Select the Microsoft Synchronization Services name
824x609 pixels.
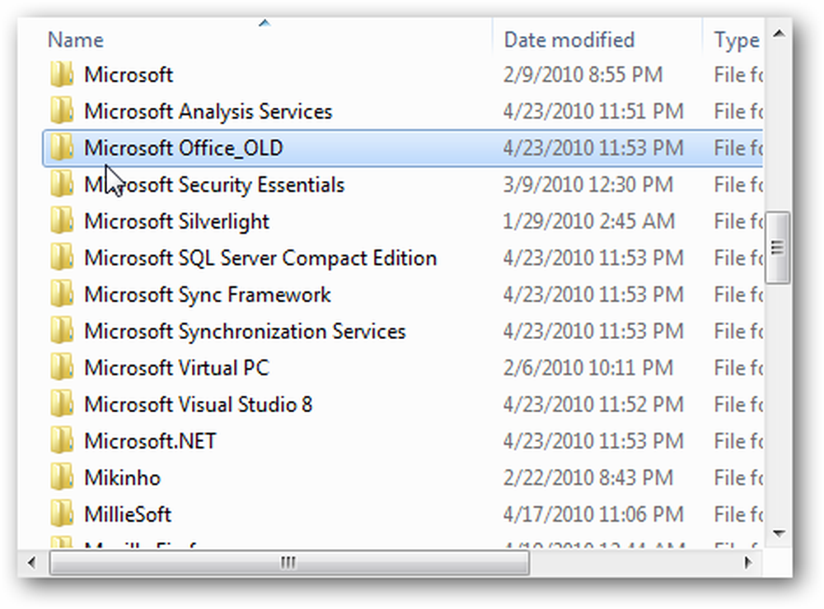[x=245, y=332]
